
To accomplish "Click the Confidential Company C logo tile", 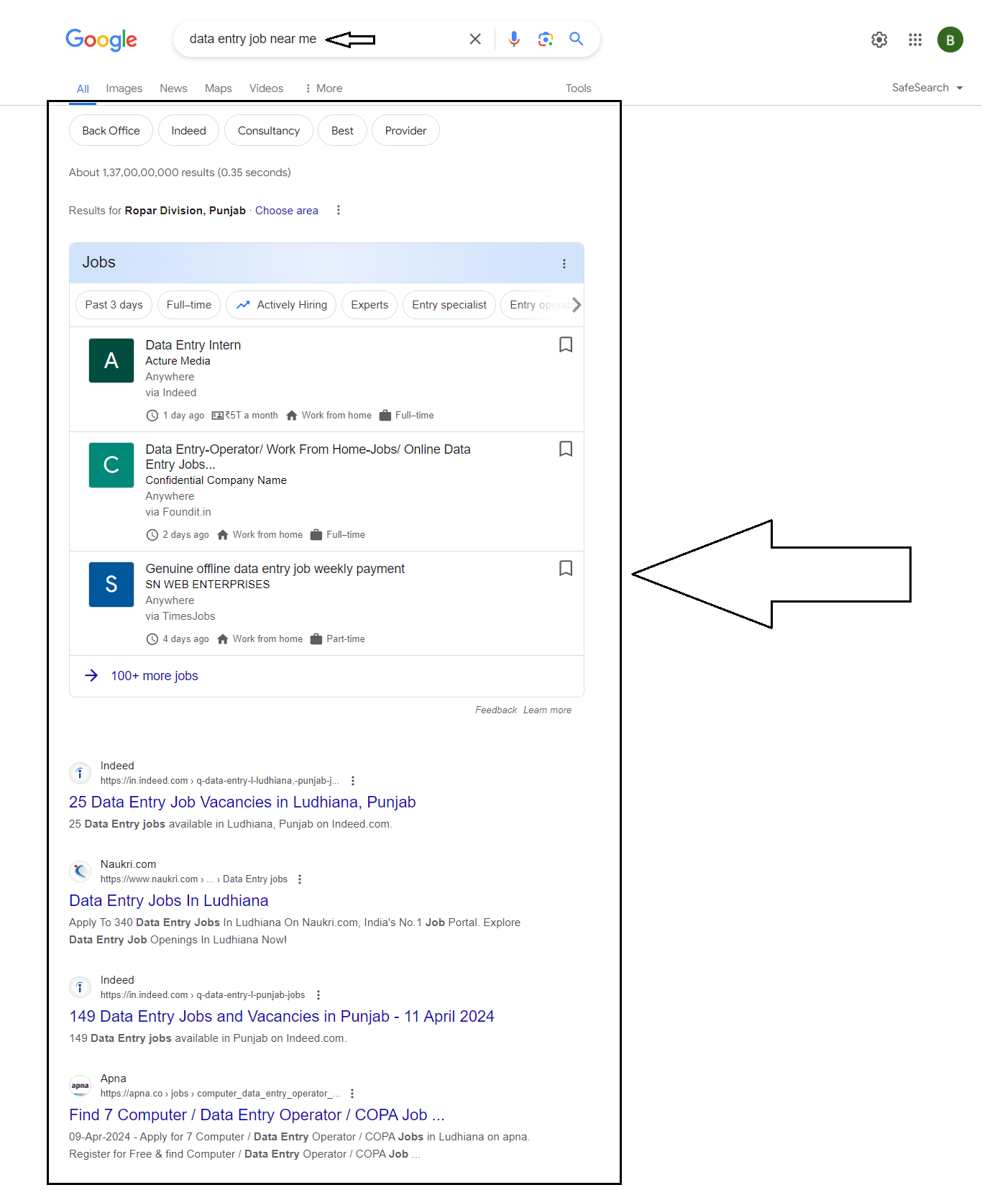I will tap(111, 464).
